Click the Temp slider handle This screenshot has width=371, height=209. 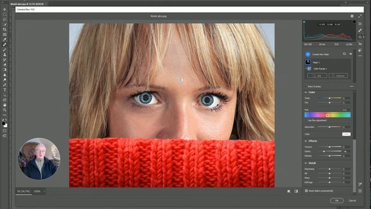click(x=330, y=98)
